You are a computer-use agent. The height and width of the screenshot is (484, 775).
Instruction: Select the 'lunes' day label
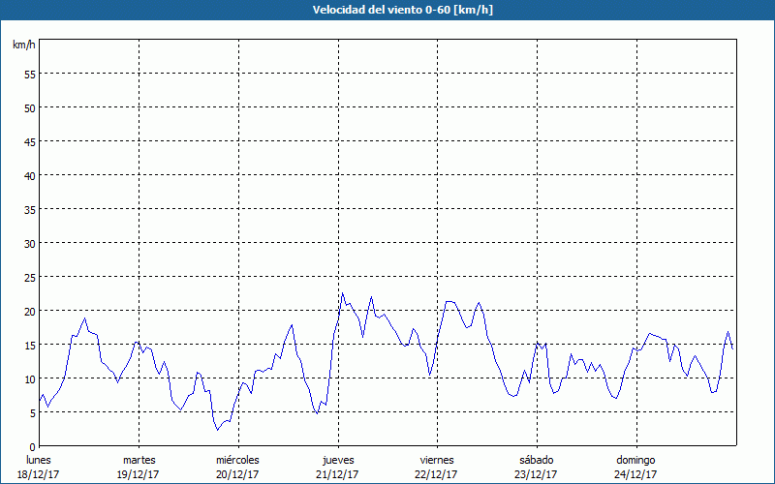click(x=39, y=460)
